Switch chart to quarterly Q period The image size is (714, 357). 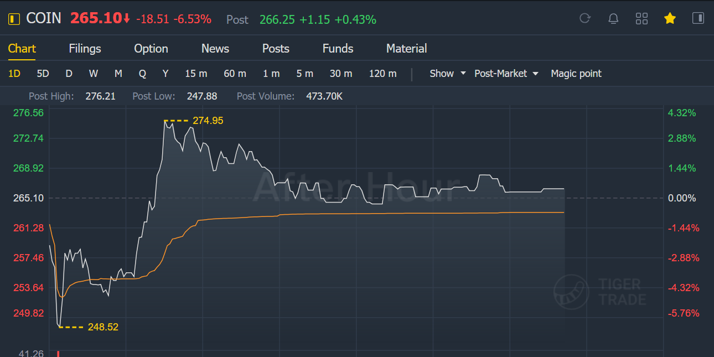[x=142, y=74]
